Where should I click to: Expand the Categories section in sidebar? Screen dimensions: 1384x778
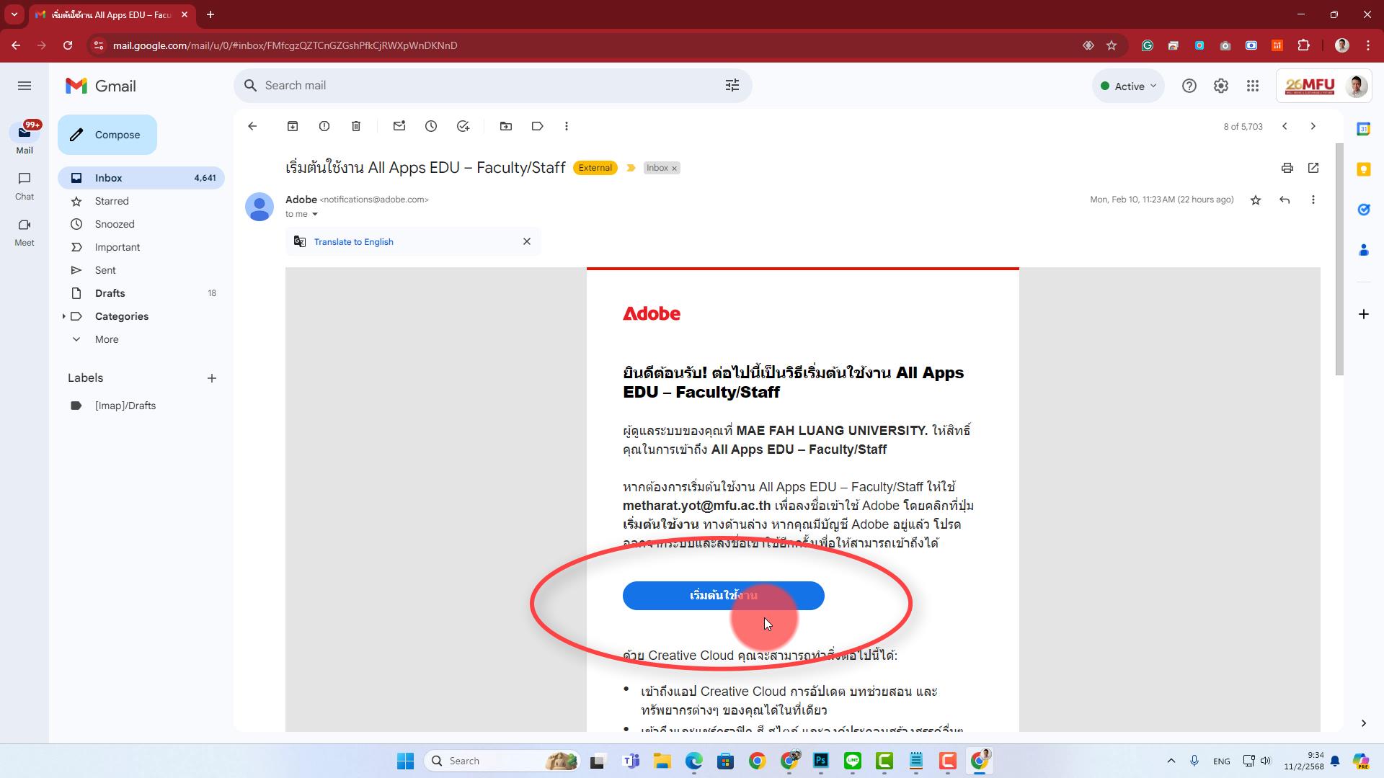click(x=63, y=316)
